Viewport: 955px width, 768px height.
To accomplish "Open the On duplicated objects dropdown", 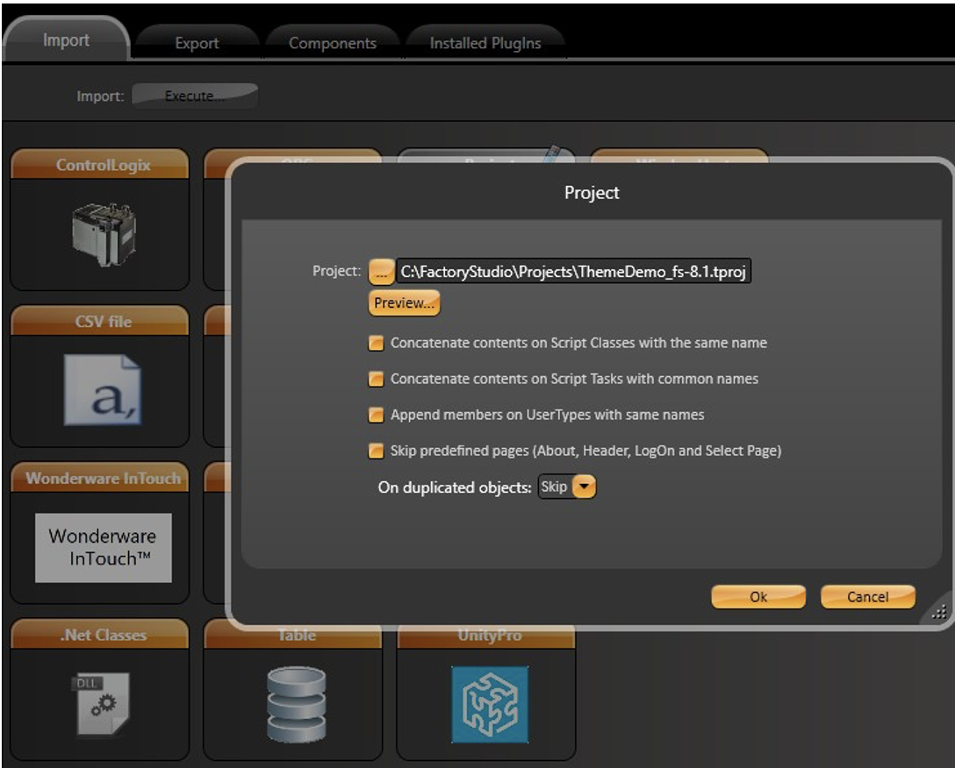I will pos(585,487).
